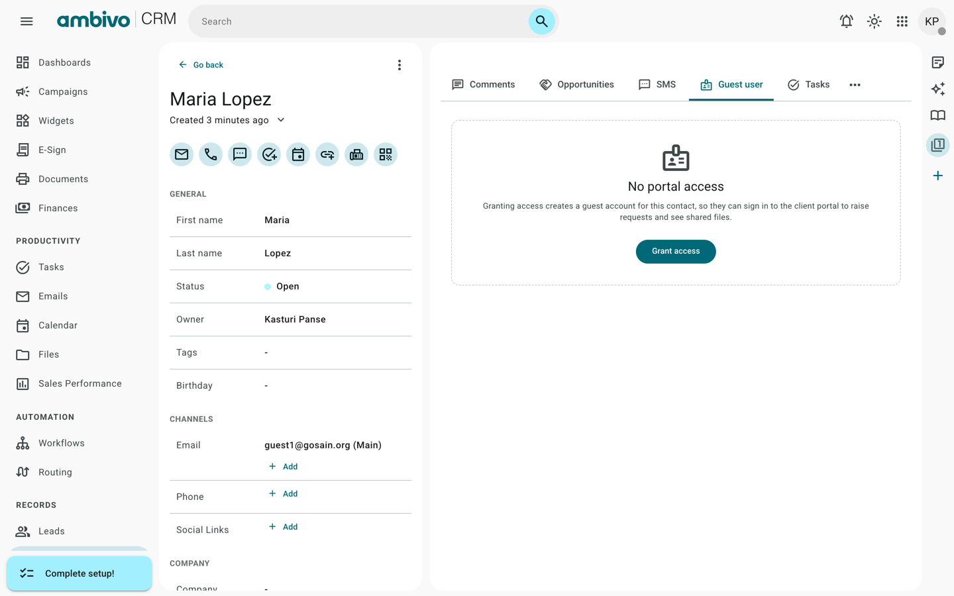
Task: Open the KP user avatar menu
Action: click(x=931, y=21)
